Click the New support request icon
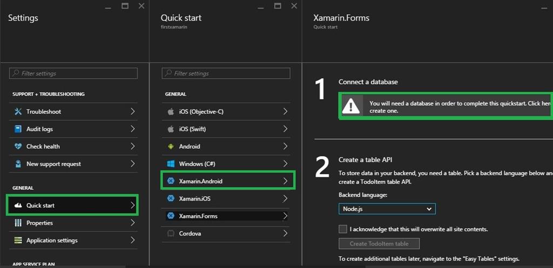This screenshot has height=268, width=553. 18,164
